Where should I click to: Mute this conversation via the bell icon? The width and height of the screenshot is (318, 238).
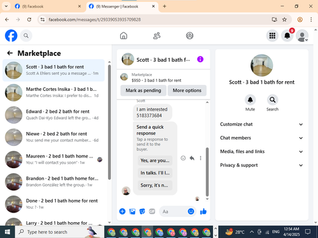click(x=250, y=100)
